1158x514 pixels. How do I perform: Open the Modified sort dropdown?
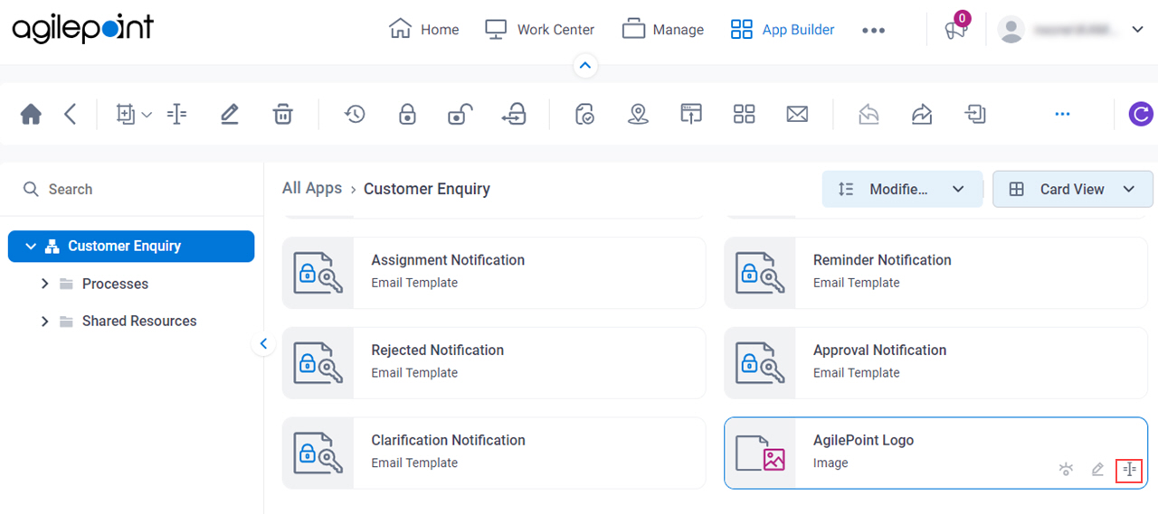click(902, 189)
